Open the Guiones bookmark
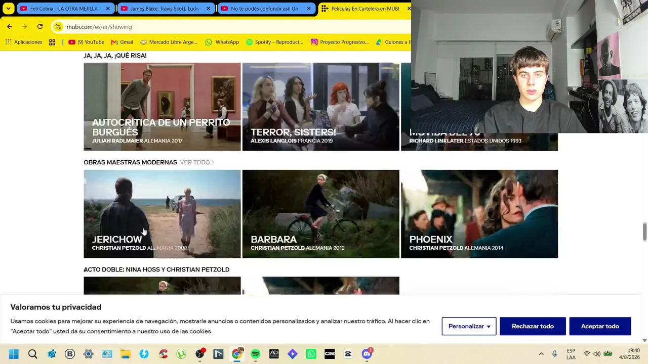Image resolution: width=648 pixels, height=364 pixels. [393, 42]
